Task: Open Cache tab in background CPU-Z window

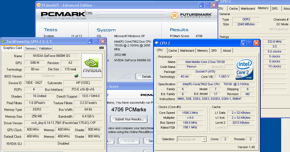Action: 233,9
